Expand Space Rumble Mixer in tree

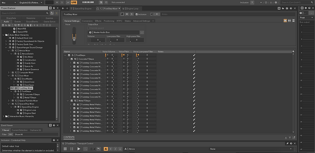(9, 101)
